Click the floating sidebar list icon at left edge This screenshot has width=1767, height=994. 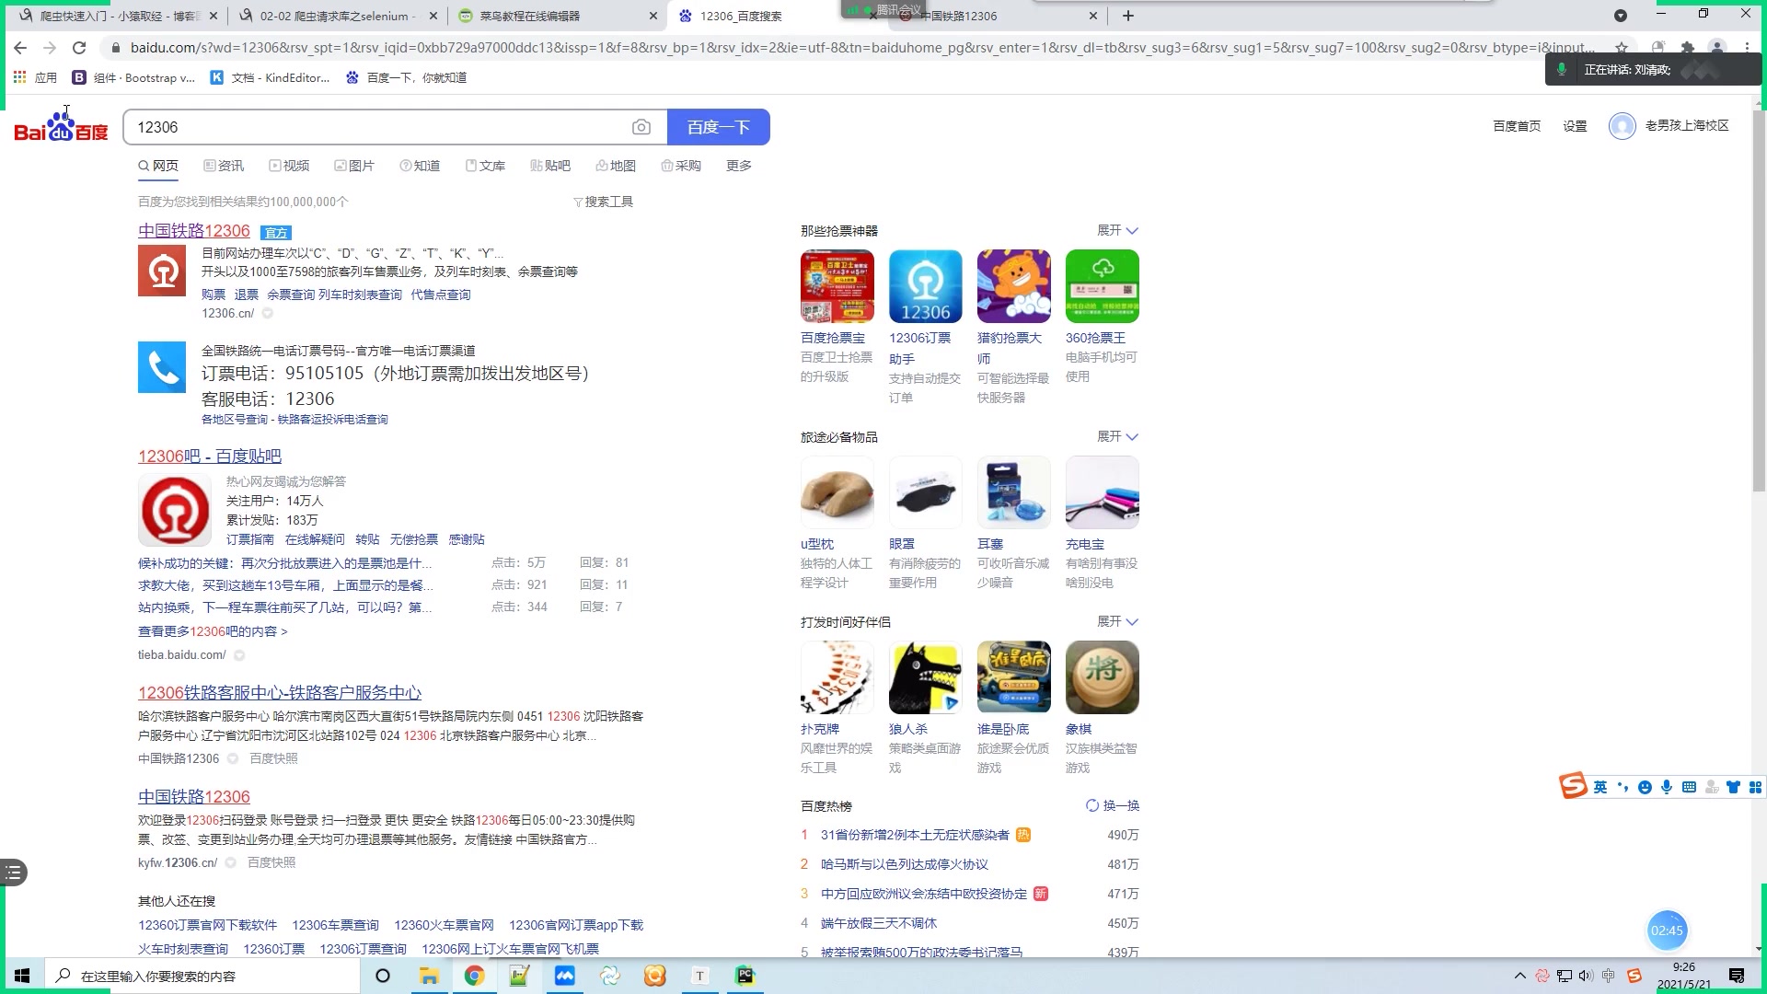(13, 873)
